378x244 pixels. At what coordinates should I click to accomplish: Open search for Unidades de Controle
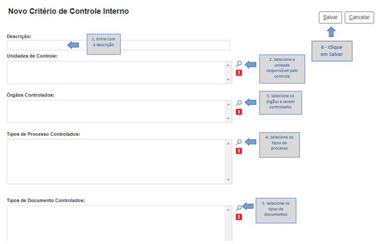[239, 64]
